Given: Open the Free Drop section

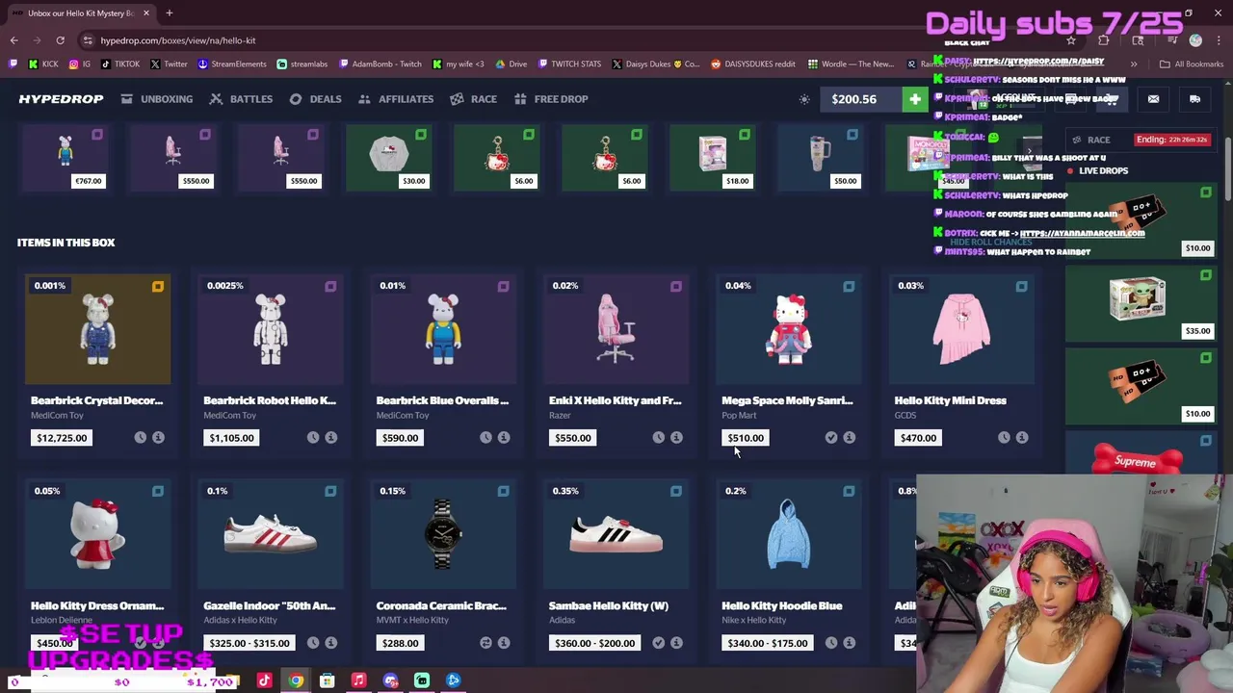Looking at the screenshot, I should (551, 99).
